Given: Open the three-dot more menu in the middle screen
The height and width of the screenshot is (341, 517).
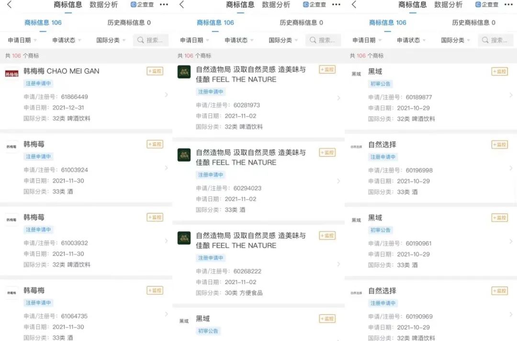Looking at the screenshot, I should pos(336,5).
